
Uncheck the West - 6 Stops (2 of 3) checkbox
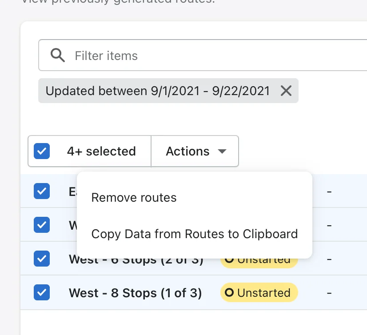pos(42,259)
